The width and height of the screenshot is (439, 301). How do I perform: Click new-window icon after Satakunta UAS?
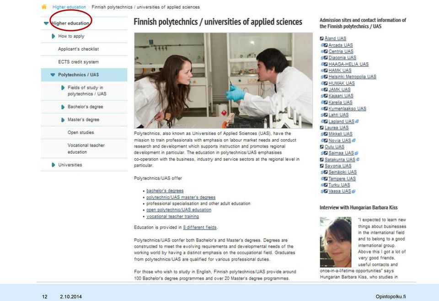(x=358, y=160)
